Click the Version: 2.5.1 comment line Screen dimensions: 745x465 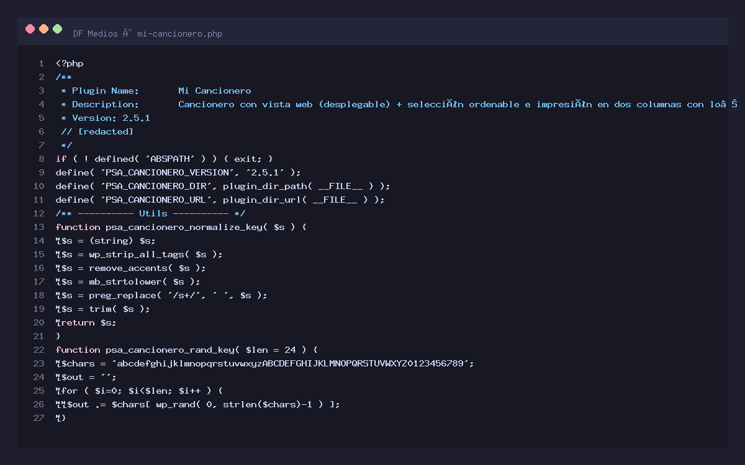tap(106, 118)
